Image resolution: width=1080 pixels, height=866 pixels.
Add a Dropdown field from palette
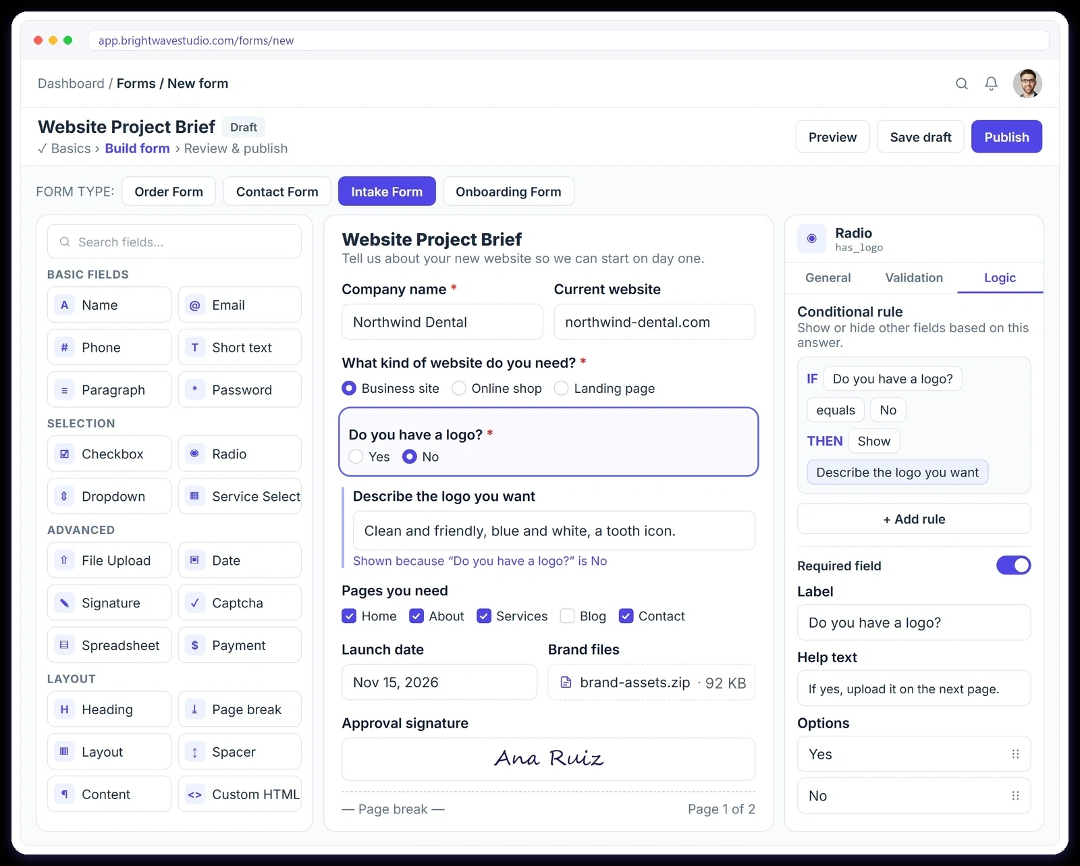pos(109,496)
